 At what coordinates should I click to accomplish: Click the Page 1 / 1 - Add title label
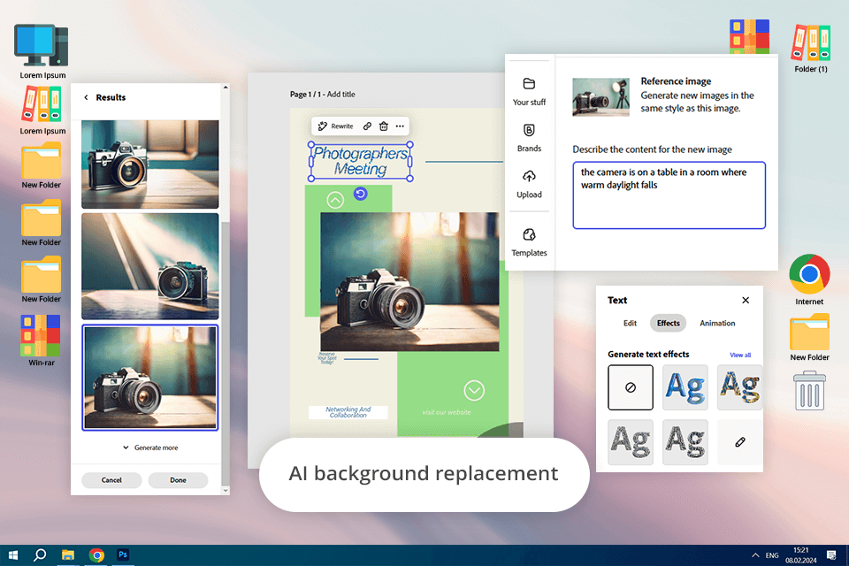pyautogui.click(x=323, y=95)
